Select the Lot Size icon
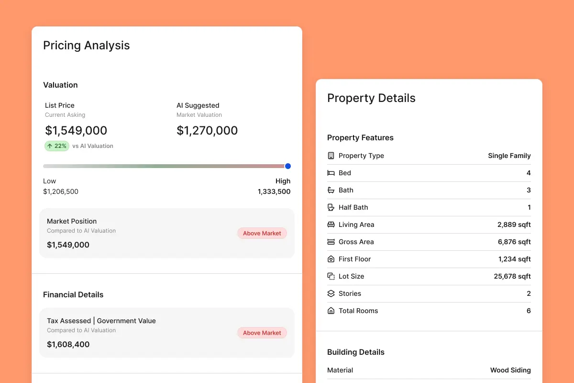The width and height of the screenshot is (574, 383). click(x=331, y=276)
